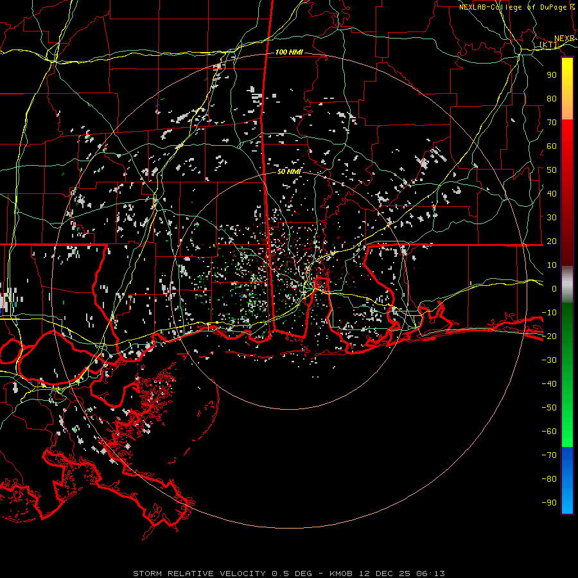Click the STORM RELATIVE VELOCITY caption text
Screen dimensions: 578x578
tap(199, 574)
